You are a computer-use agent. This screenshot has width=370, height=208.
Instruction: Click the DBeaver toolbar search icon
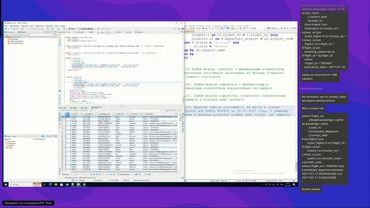click(x=175, y=29)
